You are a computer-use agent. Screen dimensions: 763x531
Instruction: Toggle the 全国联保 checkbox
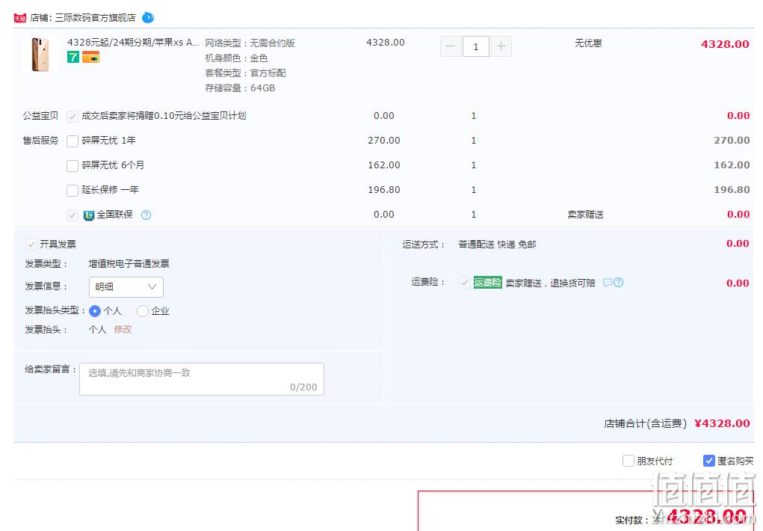72,215
